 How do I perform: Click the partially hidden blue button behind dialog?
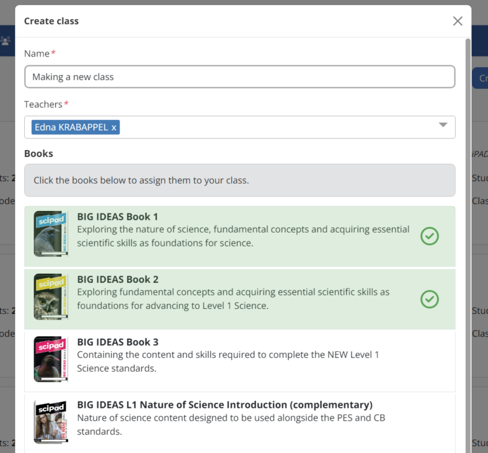tap(480, 78)
